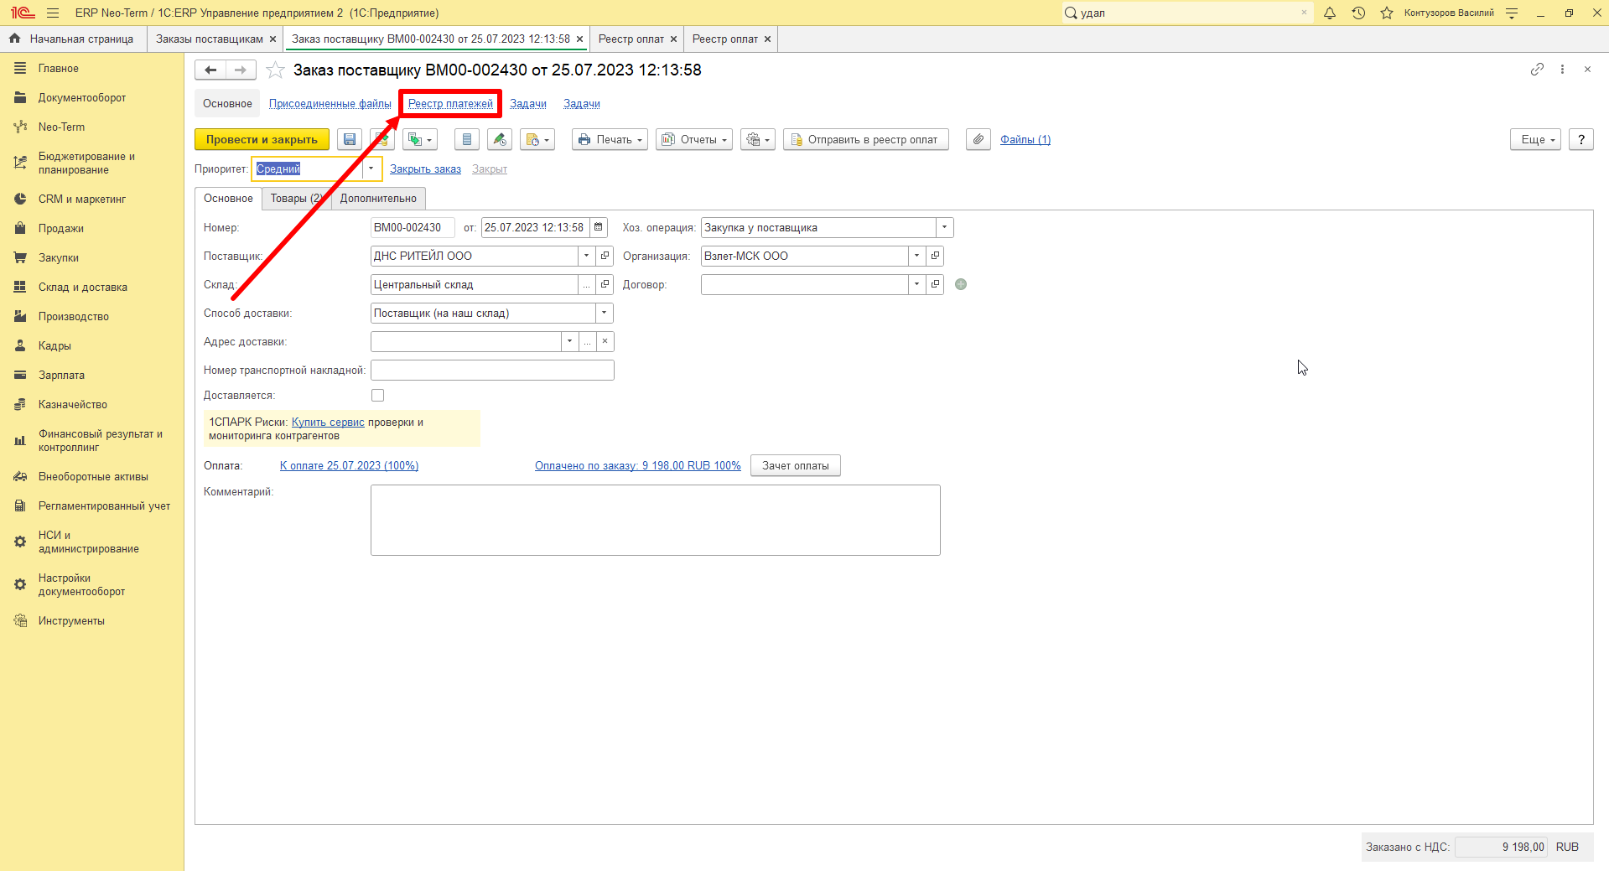Switch to the Дополнительно tab
This screenshot has width=1609, height=871.
378,199
